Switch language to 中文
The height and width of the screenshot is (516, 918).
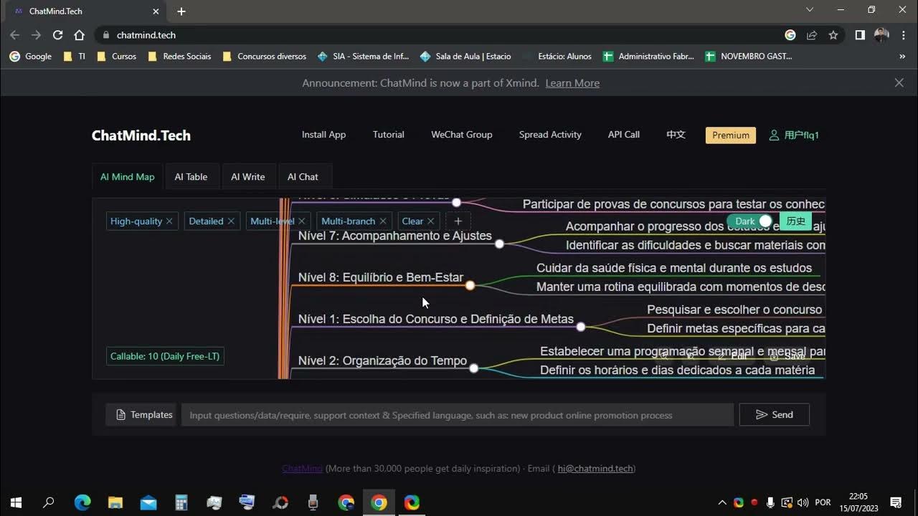pos(676,135)
